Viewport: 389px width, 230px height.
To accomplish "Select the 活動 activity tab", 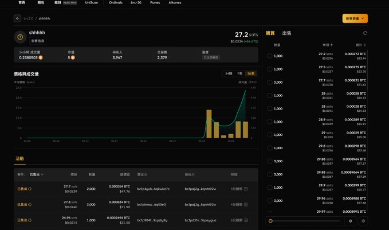I will [x=19, y=158].
